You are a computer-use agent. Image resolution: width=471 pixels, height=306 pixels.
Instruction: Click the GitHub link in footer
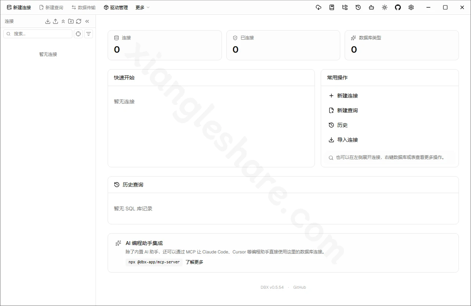pyautogui.click(x=299, y=287)
